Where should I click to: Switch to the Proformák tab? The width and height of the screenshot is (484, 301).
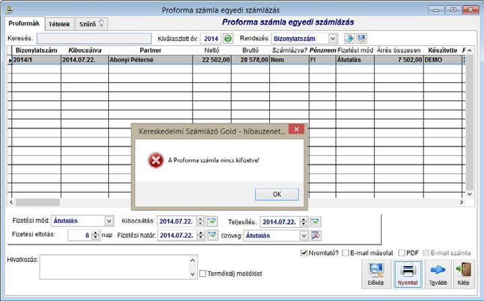click(x=24, y=24)
